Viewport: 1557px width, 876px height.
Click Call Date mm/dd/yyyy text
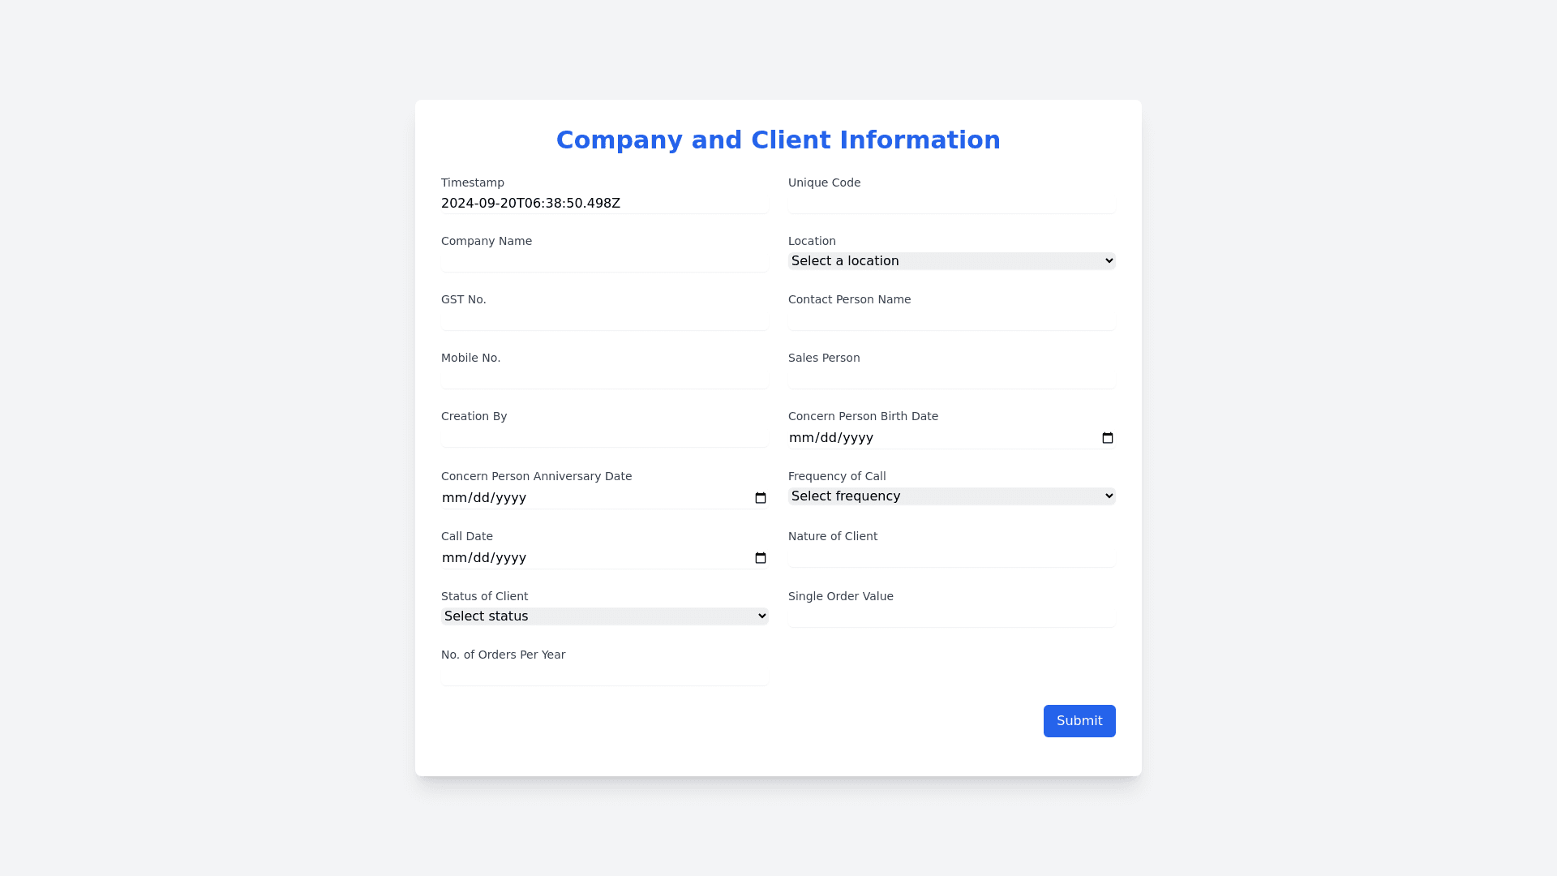click(484, 558)
